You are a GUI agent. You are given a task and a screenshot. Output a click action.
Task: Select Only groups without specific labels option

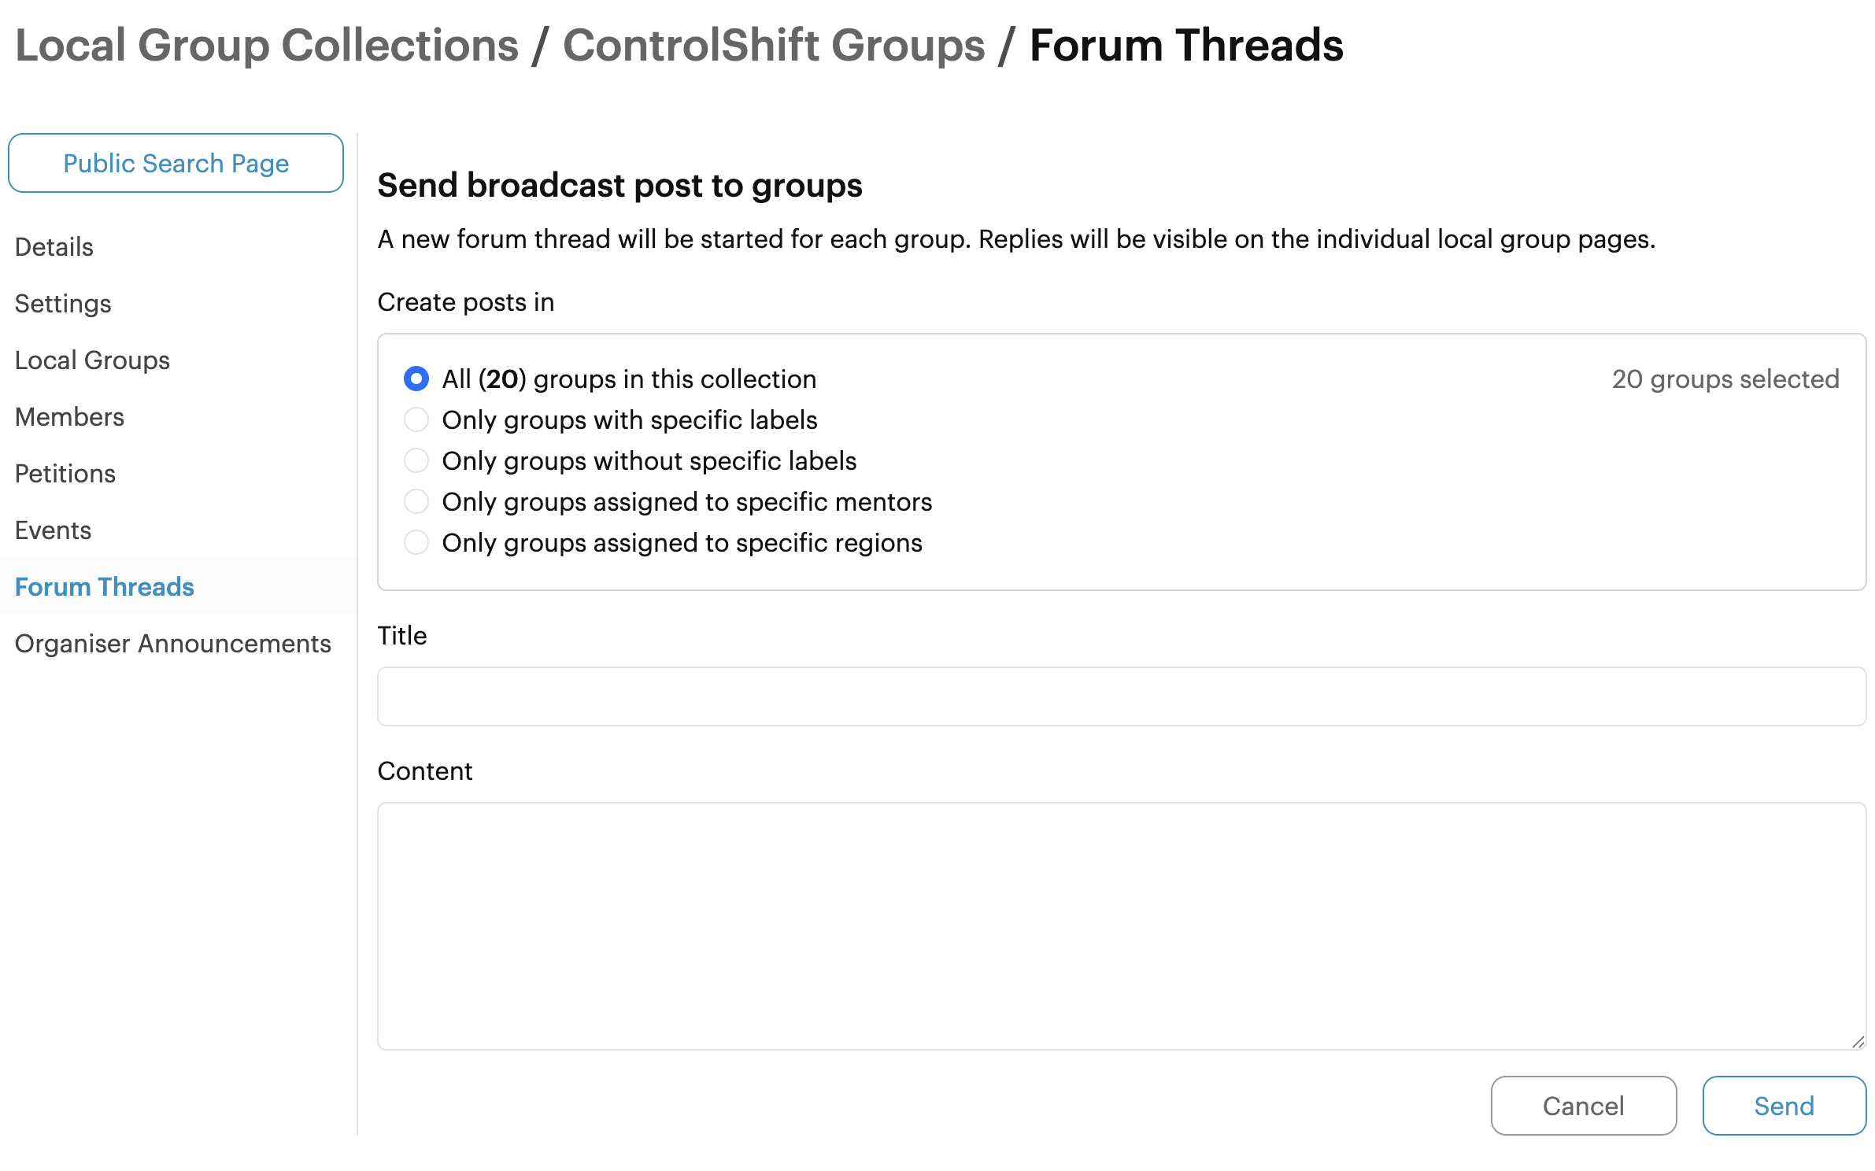tap(416, 460)
